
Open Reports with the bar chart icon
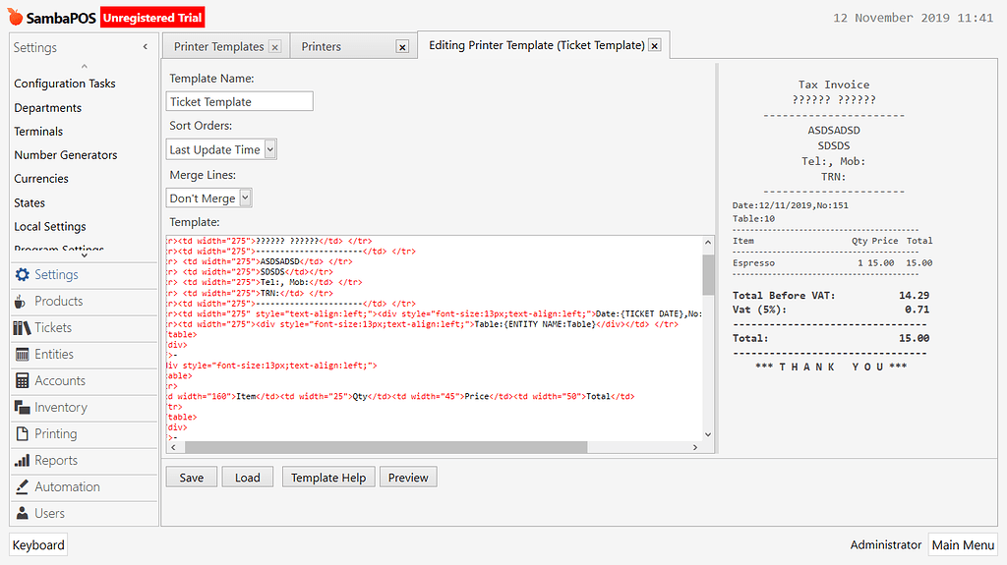pos(22,461)
